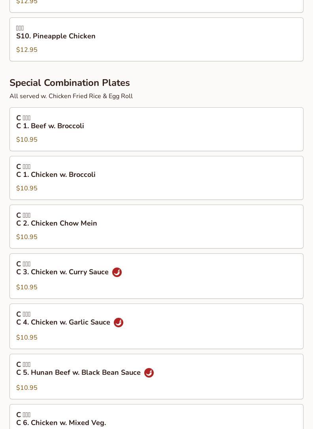The image size is (313, 429).
Task: Click the $10.95 price of Chicken w. Broccoli
Action: [x=27, y=188]
